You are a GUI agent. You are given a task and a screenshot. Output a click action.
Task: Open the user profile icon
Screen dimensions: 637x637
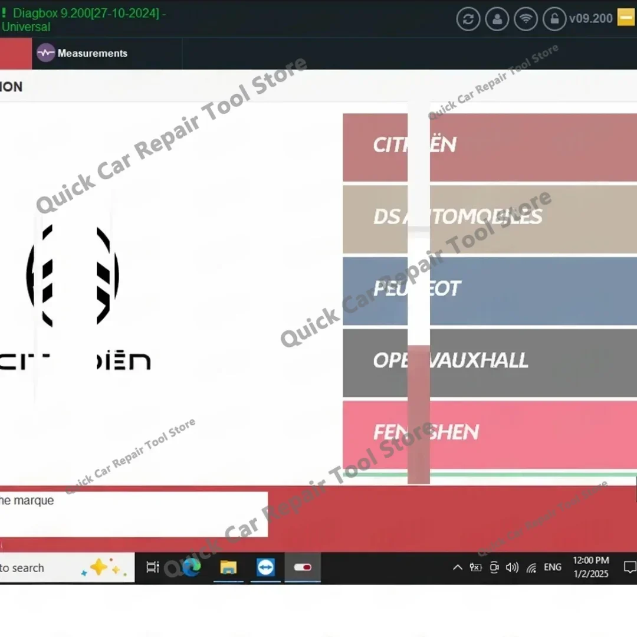[497, 19]
